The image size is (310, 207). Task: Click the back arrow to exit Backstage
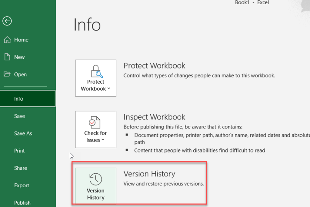pyautogui.click(x=7, y=21)
